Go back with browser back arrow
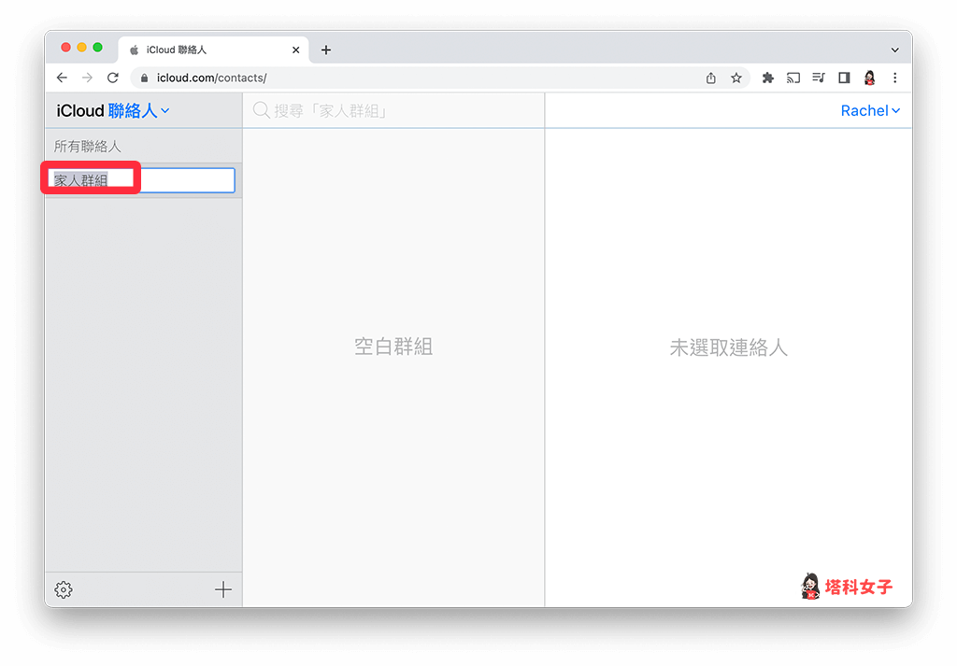The image size is (957, 666). 62,78
